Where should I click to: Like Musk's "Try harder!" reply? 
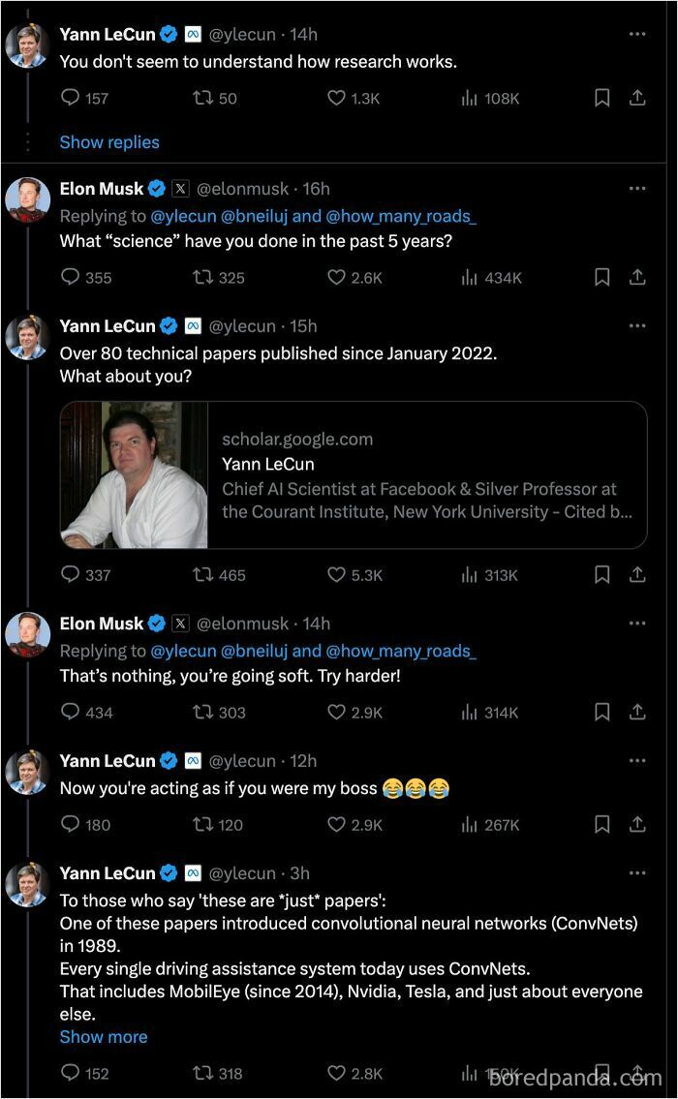[x=335, y=712]
